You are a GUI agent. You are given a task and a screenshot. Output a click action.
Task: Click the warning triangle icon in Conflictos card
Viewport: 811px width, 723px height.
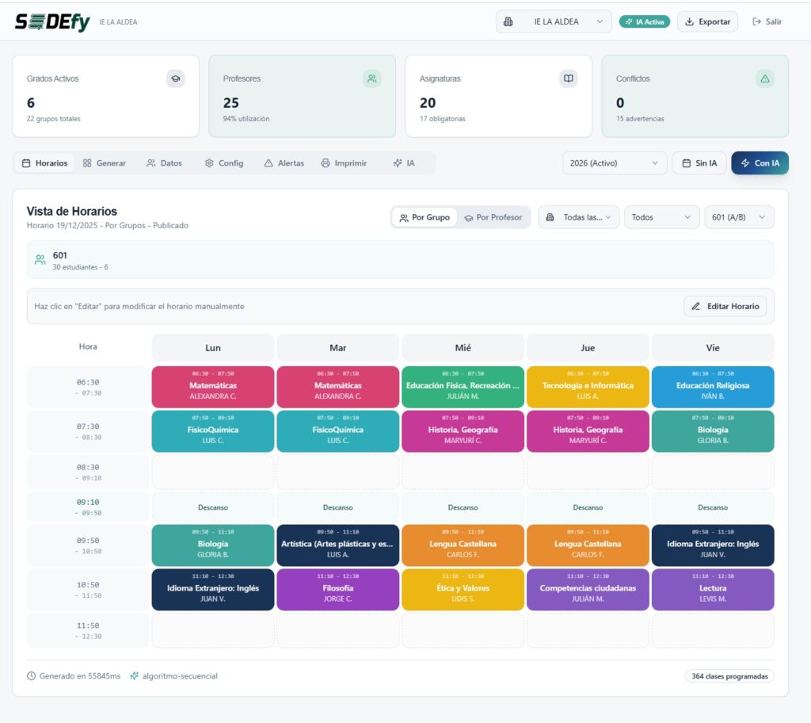click(765, 78)
